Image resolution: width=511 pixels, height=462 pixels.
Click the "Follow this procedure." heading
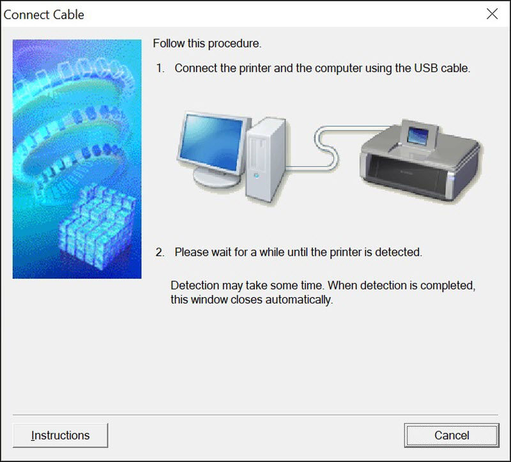tap(207, 43)
